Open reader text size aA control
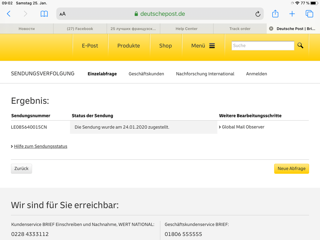The image size is (320, 240). pos(62,14)
